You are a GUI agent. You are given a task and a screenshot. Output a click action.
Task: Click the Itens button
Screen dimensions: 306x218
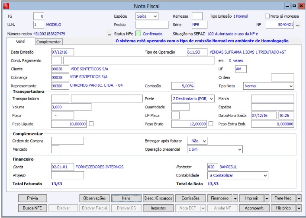[126, 198]
